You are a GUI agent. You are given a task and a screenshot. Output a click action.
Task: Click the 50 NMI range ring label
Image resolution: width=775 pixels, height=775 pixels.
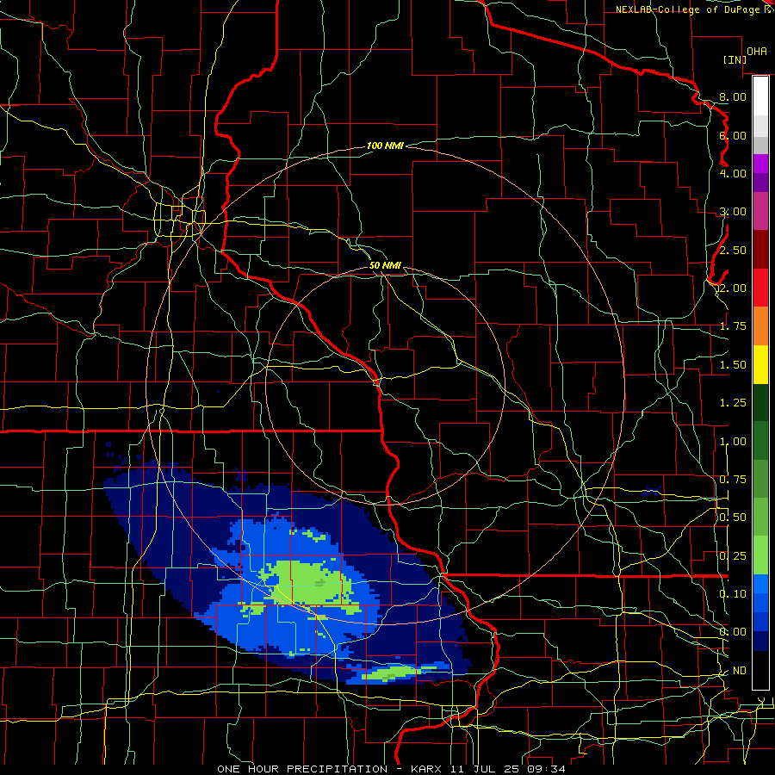pyautogui.click(x=385, y=265)
